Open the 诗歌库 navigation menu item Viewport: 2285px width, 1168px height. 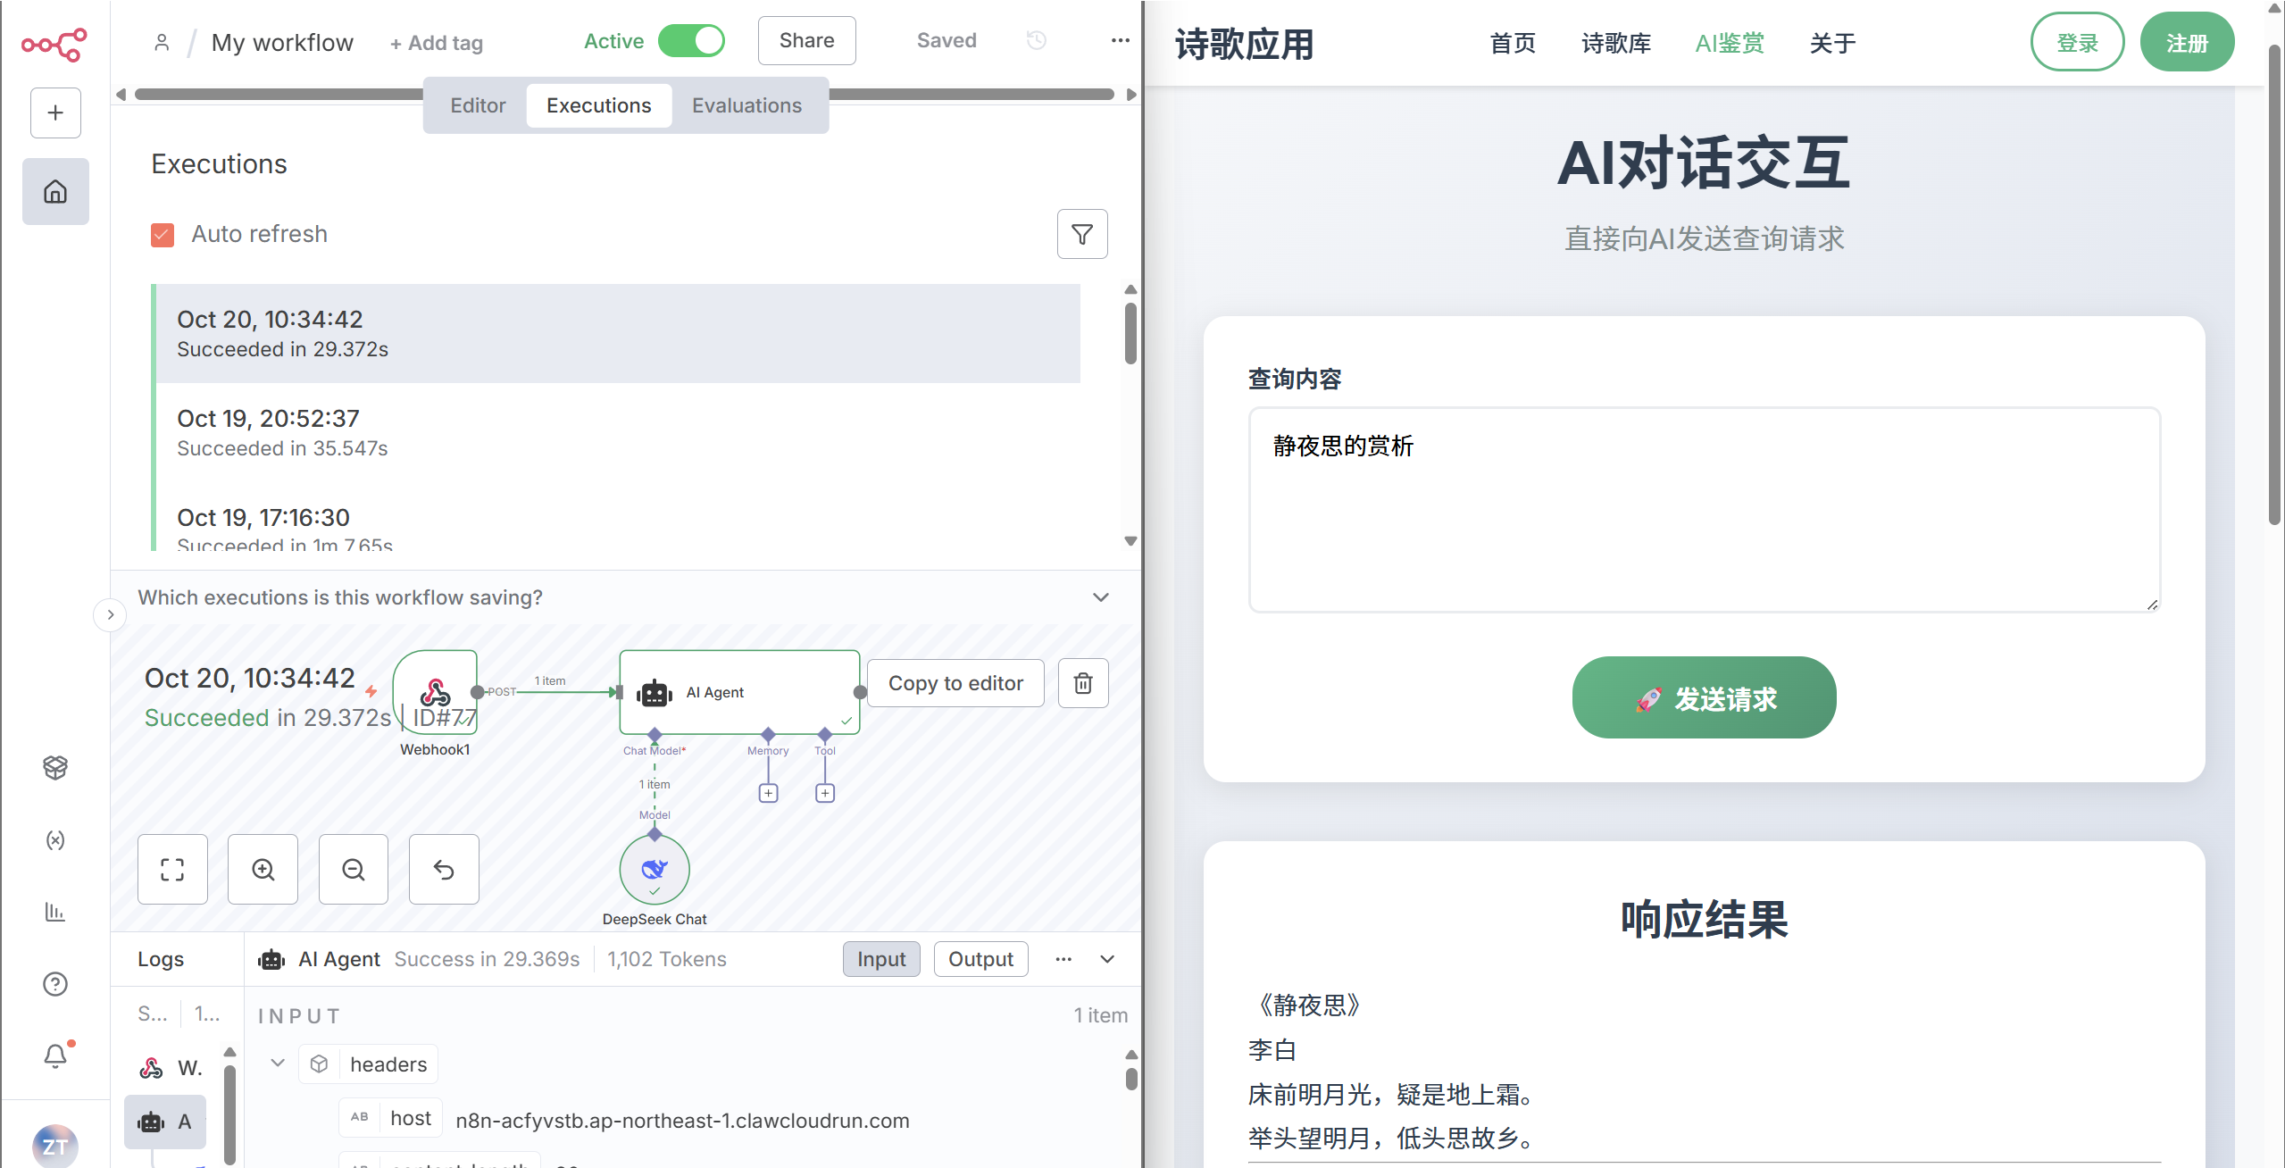[1614, 43]
